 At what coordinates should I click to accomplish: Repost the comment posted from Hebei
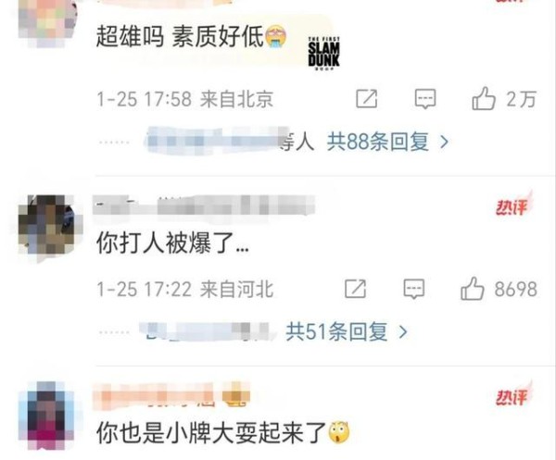click(x=355, y=289)
